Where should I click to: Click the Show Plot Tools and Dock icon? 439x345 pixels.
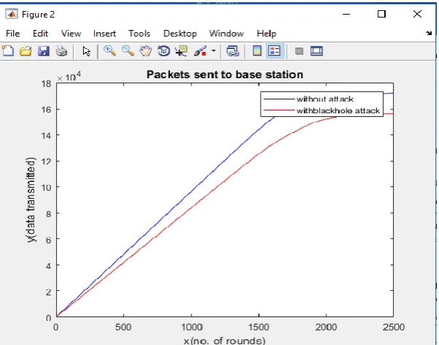pyautogui.click(x=316, y=51)
